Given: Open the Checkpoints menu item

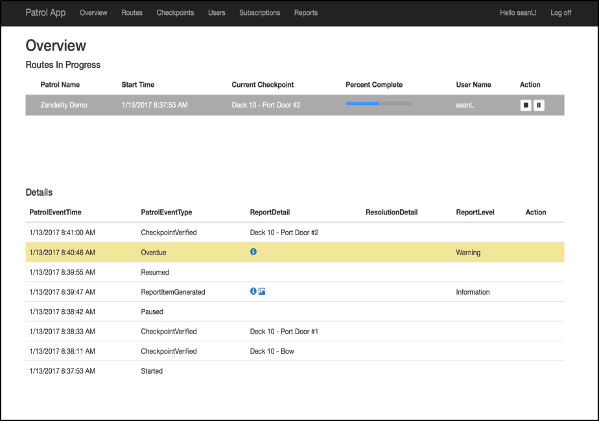Looking at the screenshot, I should pyautogui.click(x=175, y=12).
